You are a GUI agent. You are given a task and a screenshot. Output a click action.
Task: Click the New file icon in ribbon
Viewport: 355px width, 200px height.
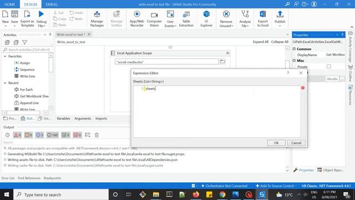pyautogui.click(x=5, y=14)
